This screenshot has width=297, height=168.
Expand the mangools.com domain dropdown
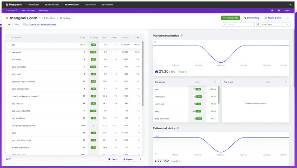40,18
